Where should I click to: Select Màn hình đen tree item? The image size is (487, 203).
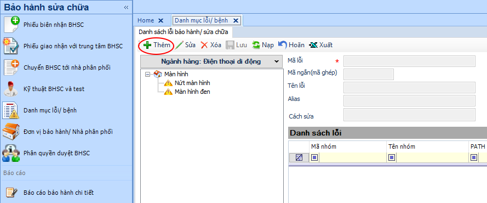(192, 92)
